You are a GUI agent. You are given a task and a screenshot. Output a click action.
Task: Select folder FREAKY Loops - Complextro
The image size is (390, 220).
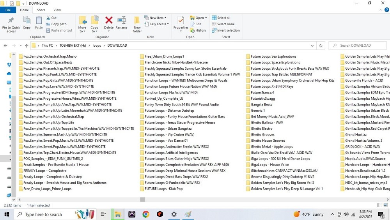(x=43, y=171)
